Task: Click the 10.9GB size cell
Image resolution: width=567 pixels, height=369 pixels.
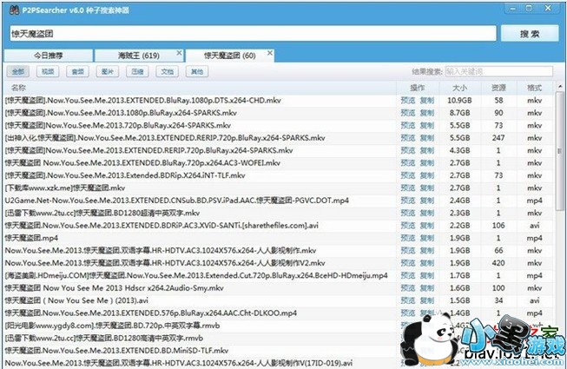Action: 459,101
